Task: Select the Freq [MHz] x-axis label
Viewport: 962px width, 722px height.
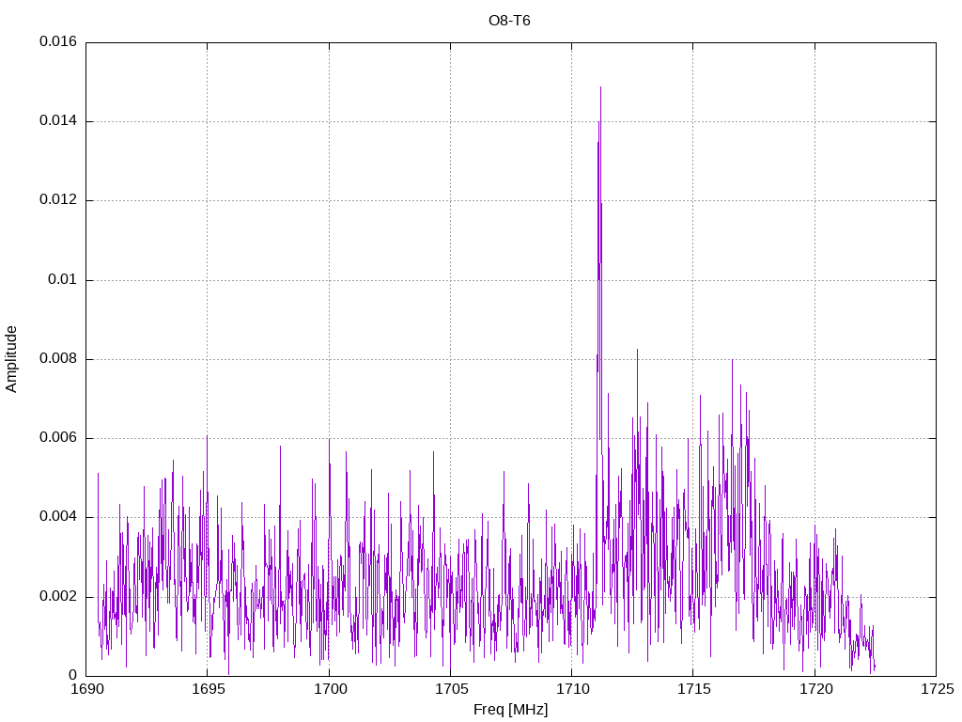Action: click(x=510, y=710)
